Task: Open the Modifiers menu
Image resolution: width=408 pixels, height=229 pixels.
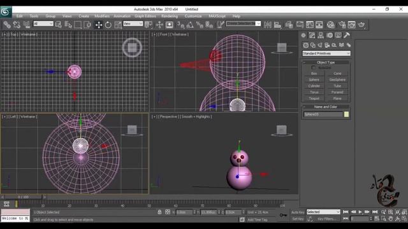Action: click(x=102, y=16)
